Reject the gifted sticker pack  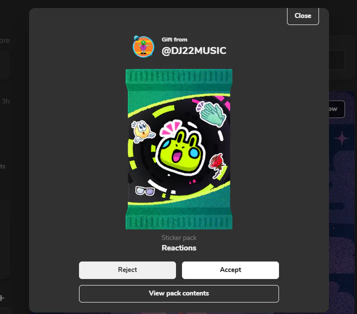click(x=127, y=270)
